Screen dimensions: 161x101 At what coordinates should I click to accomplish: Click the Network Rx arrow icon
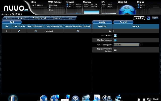click(x=67, y=6)
